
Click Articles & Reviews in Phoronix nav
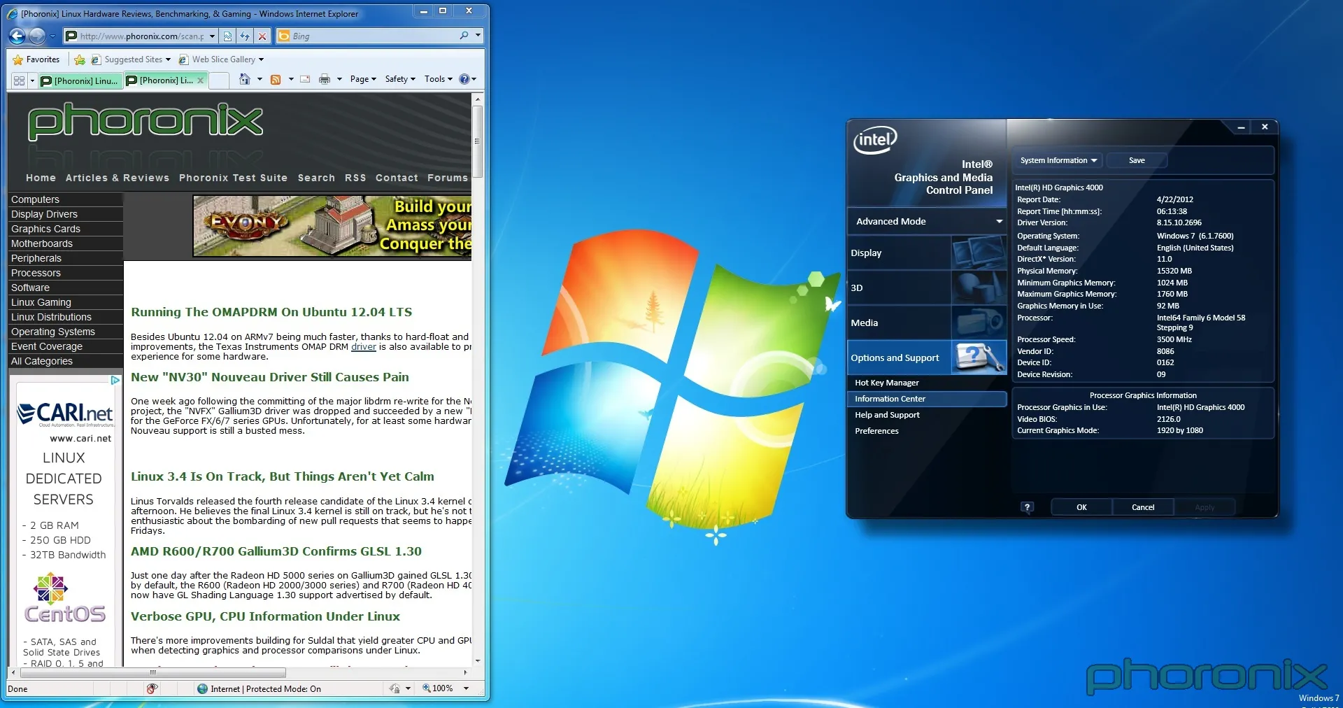tap(118, 178)
